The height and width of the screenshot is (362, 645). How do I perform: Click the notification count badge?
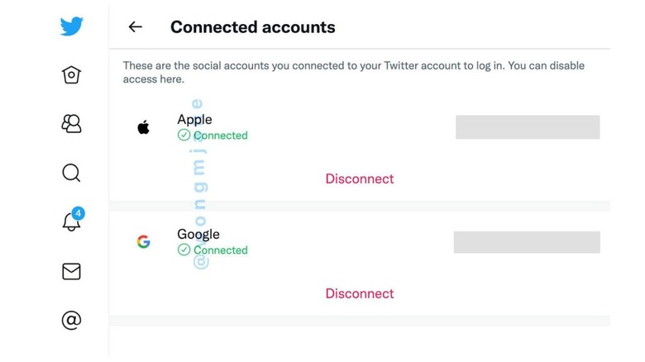79,213
